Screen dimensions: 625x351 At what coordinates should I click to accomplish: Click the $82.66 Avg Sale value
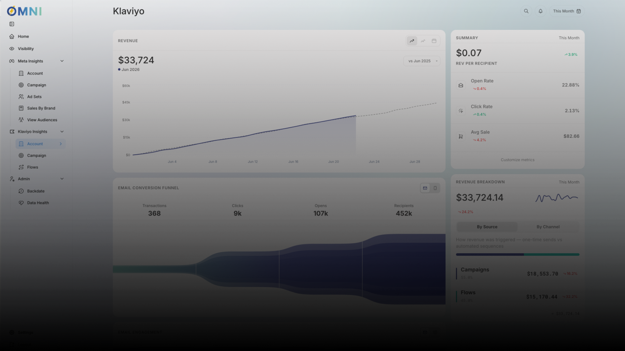coord(571,136)
